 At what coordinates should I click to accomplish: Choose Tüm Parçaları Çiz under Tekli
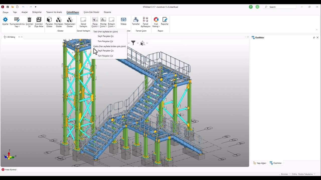click(105, 41)
